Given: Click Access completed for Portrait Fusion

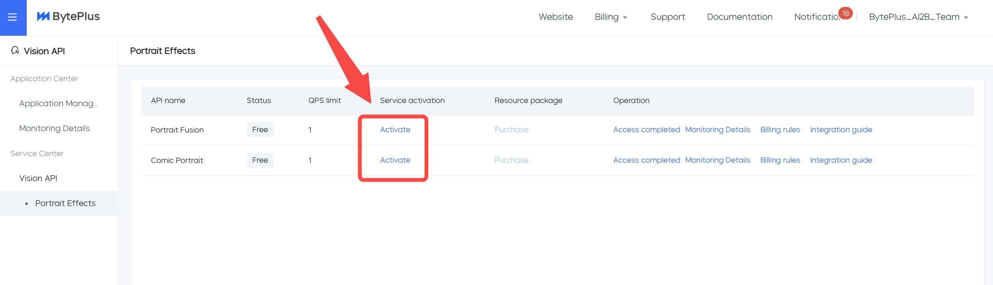Looking at the screenshot, I should (x=646, y=129).
